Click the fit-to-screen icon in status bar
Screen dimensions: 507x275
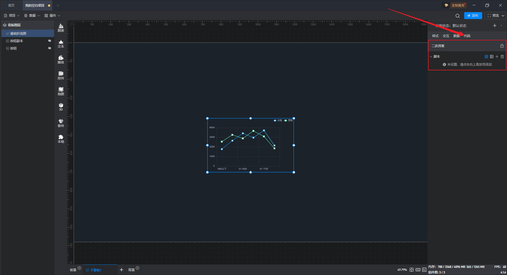pos(412,270)
